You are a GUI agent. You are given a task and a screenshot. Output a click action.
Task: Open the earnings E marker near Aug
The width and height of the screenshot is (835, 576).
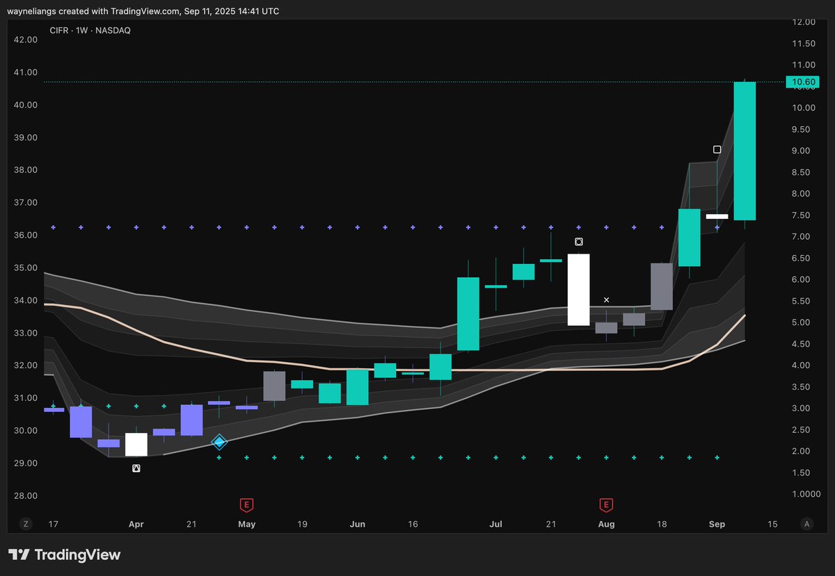(x=606, y=504)
